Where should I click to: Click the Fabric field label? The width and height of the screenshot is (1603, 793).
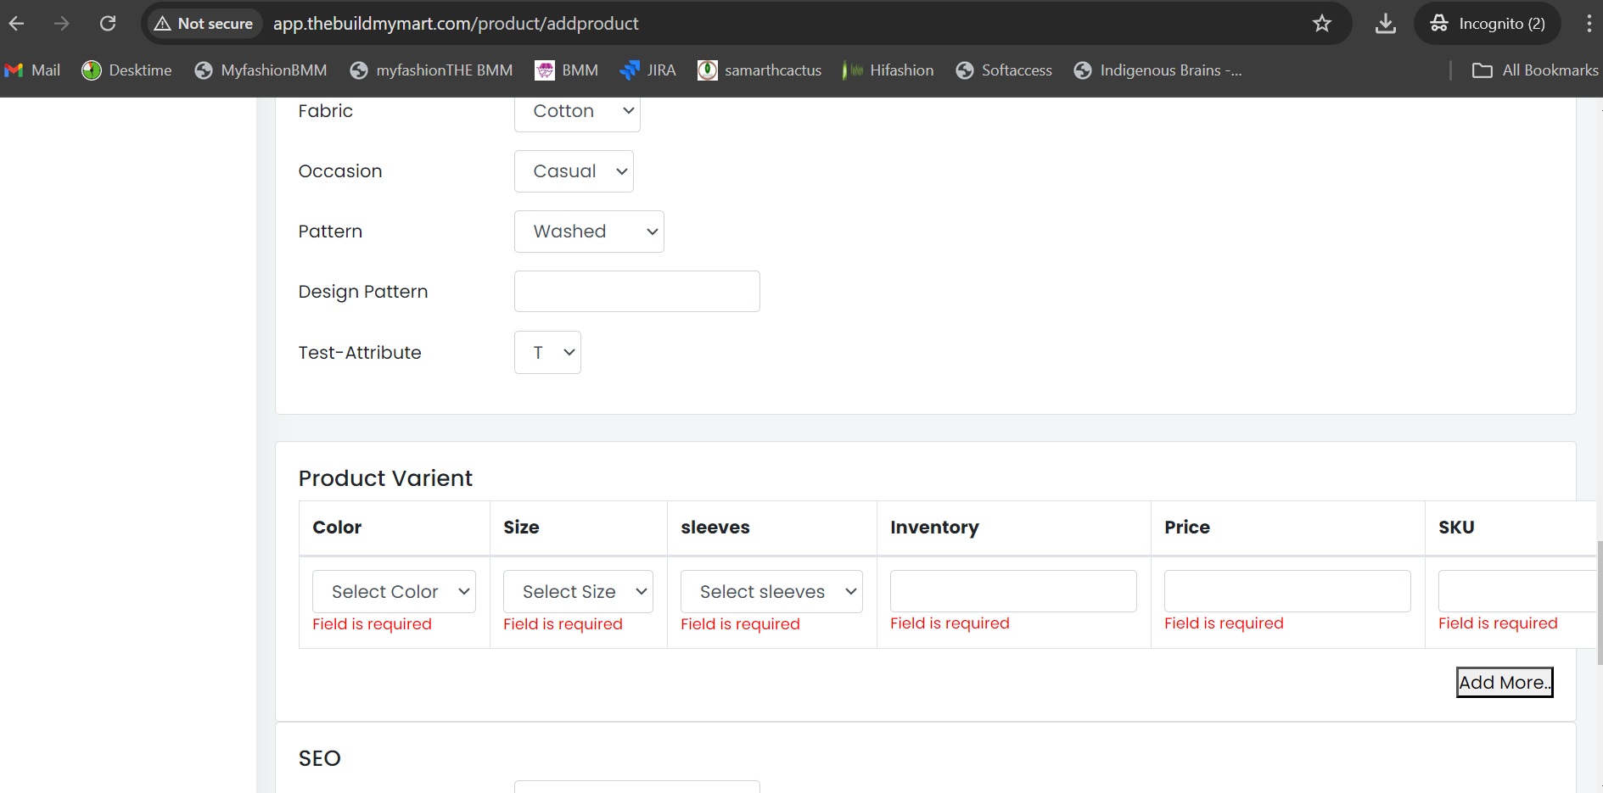point(325,111)
